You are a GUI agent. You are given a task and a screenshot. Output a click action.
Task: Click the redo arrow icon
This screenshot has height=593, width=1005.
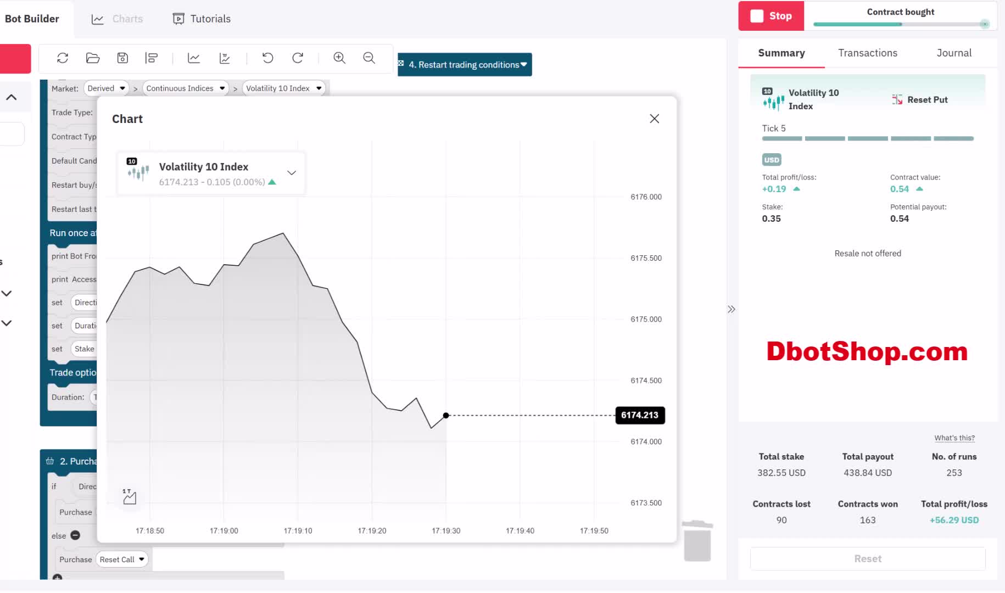coord(298,58)
